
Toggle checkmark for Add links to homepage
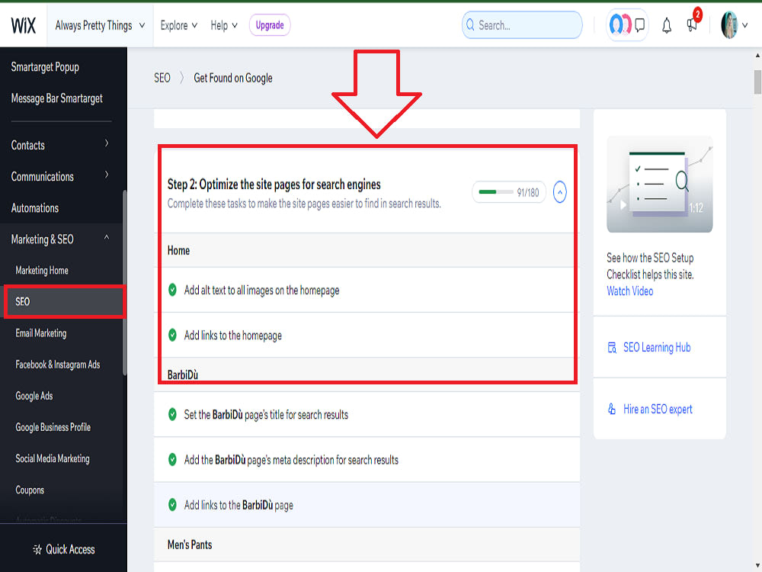[172, 335]
